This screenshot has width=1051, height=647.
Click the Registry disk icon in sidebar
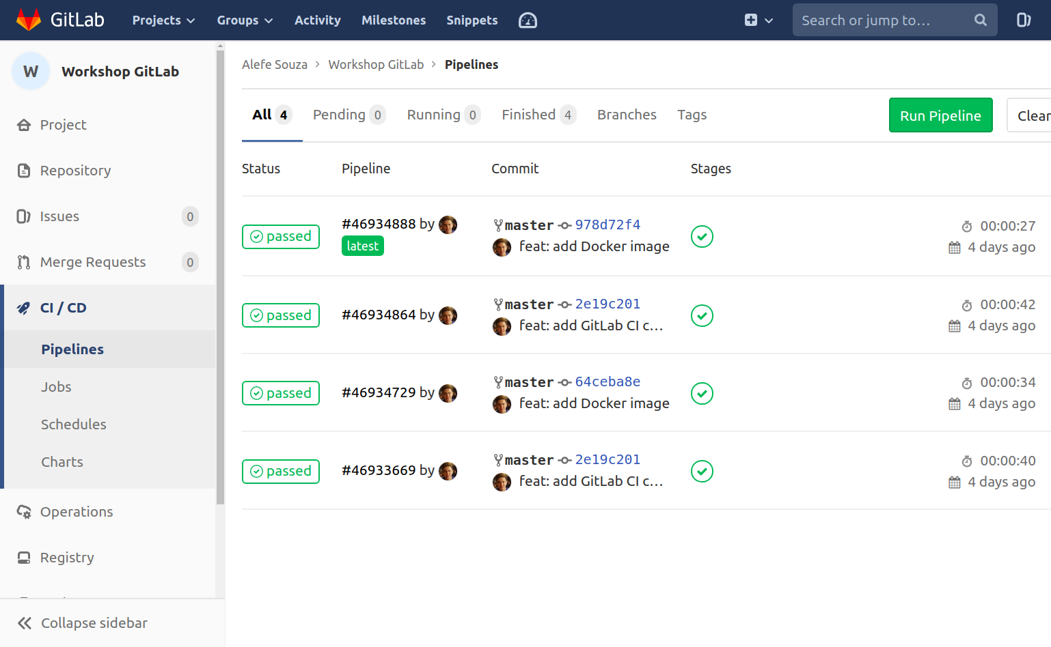[x=24, y=558]
